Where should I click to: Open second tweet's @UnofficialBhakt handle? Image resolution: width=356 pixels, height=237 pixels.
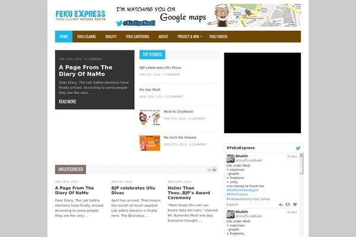249,216
